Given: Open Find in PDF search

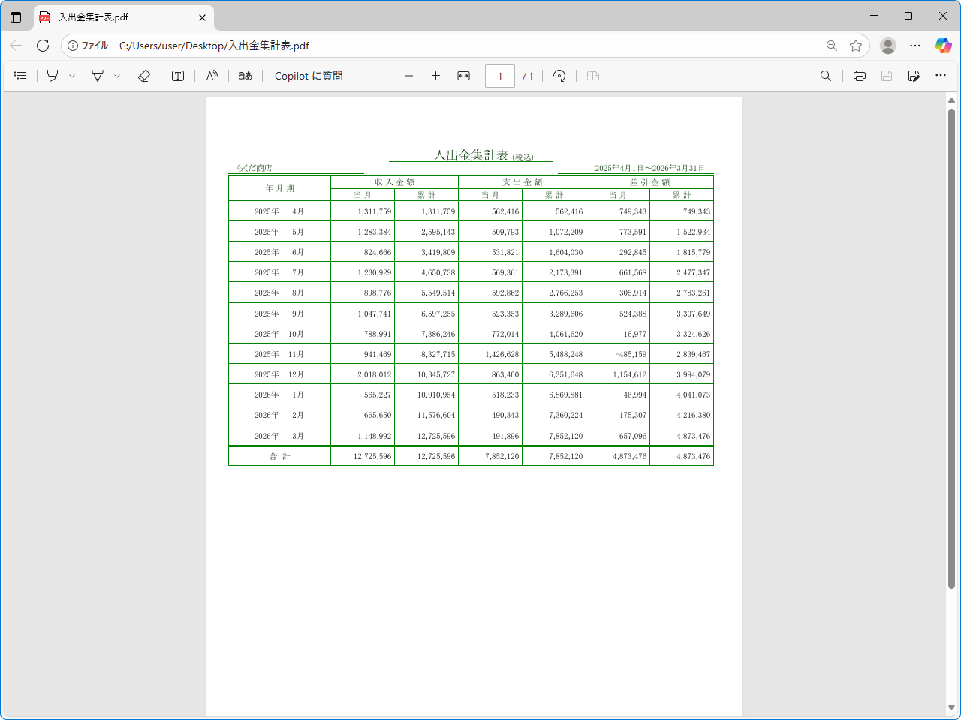Looking at the screenshot, I should coord(826,76).
